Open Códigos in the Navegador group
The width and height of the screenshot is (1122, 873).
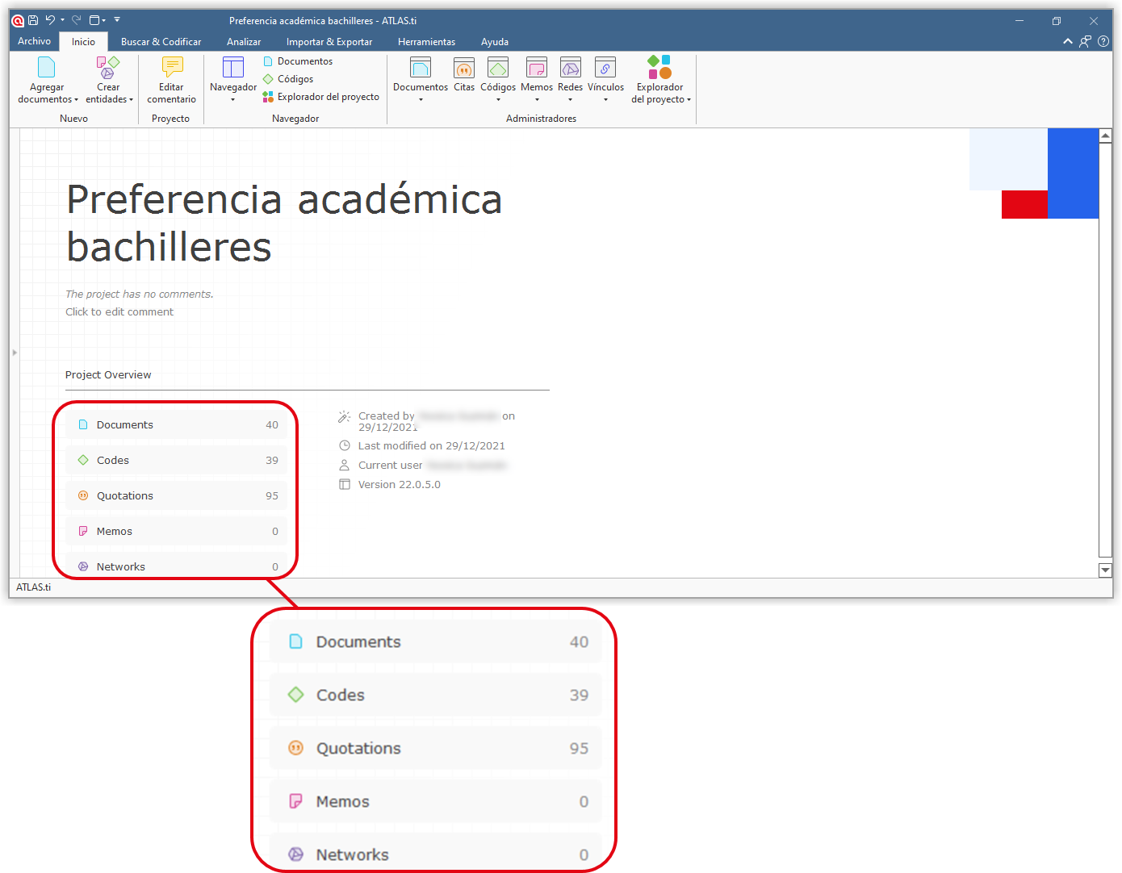(x=288, y=79)
